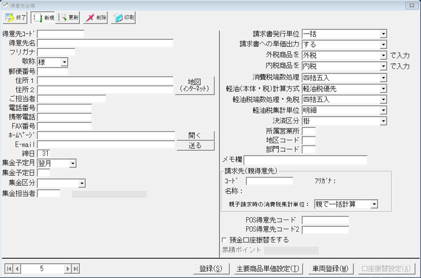
Task: Open the 請求書発行単位 dropdown
Action: tap(383, 34)
